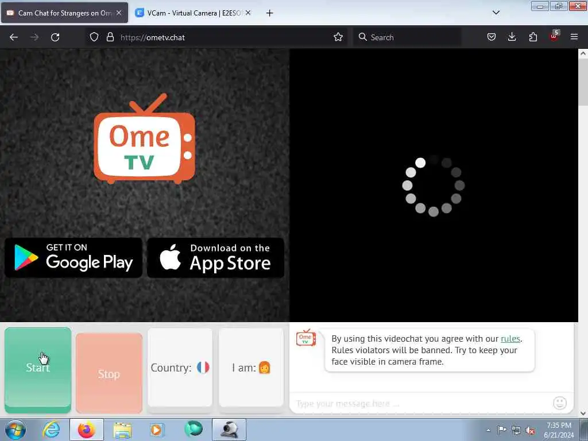Open the Country selector with French flag
Screen dimensions: 588x441
(180, 367)
